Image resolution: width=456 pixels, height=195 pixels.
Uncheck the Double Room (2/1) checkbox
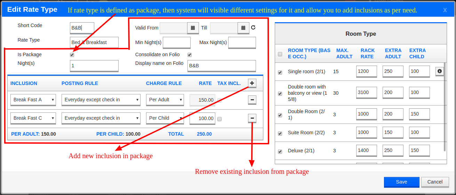tap(280, 115)
